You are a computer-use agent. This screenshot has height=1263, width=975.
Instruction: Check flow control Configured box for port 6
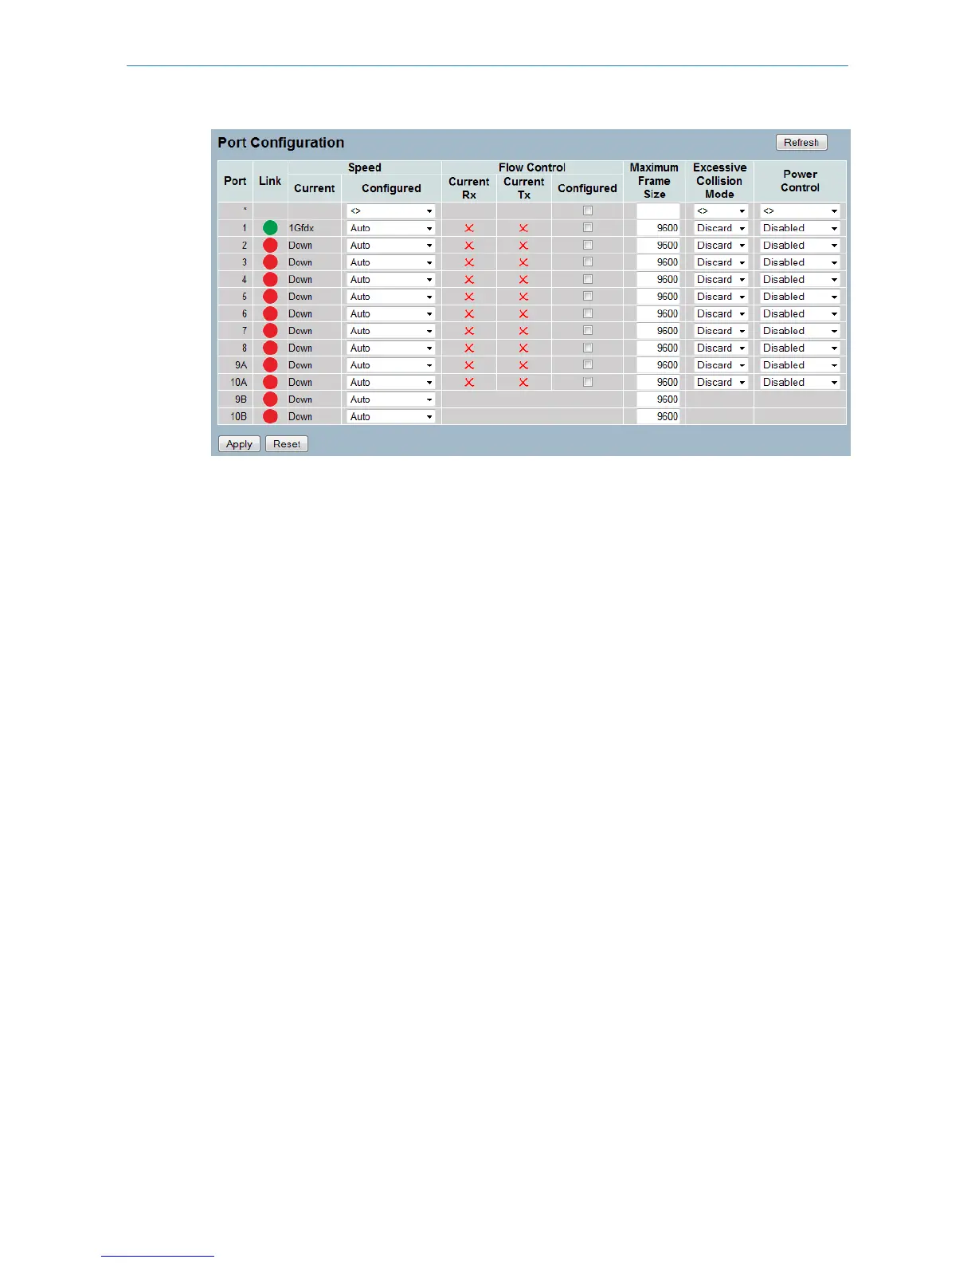tap(588, 313)
